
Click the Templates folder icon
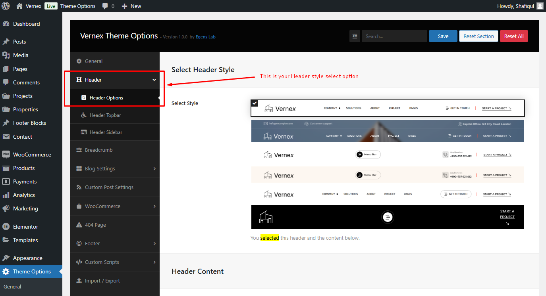[x=6, y=240]
